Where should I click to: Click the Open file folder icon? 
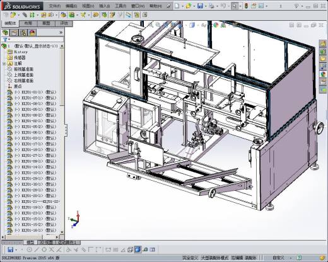pos(189,6)
